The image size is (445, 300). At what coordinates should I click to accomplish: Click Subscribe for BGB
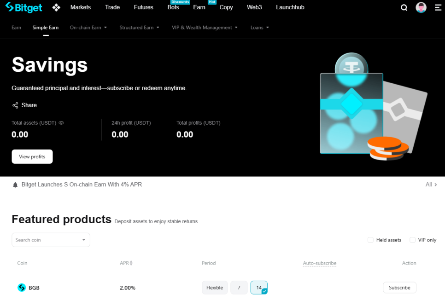tap(399, 288)
